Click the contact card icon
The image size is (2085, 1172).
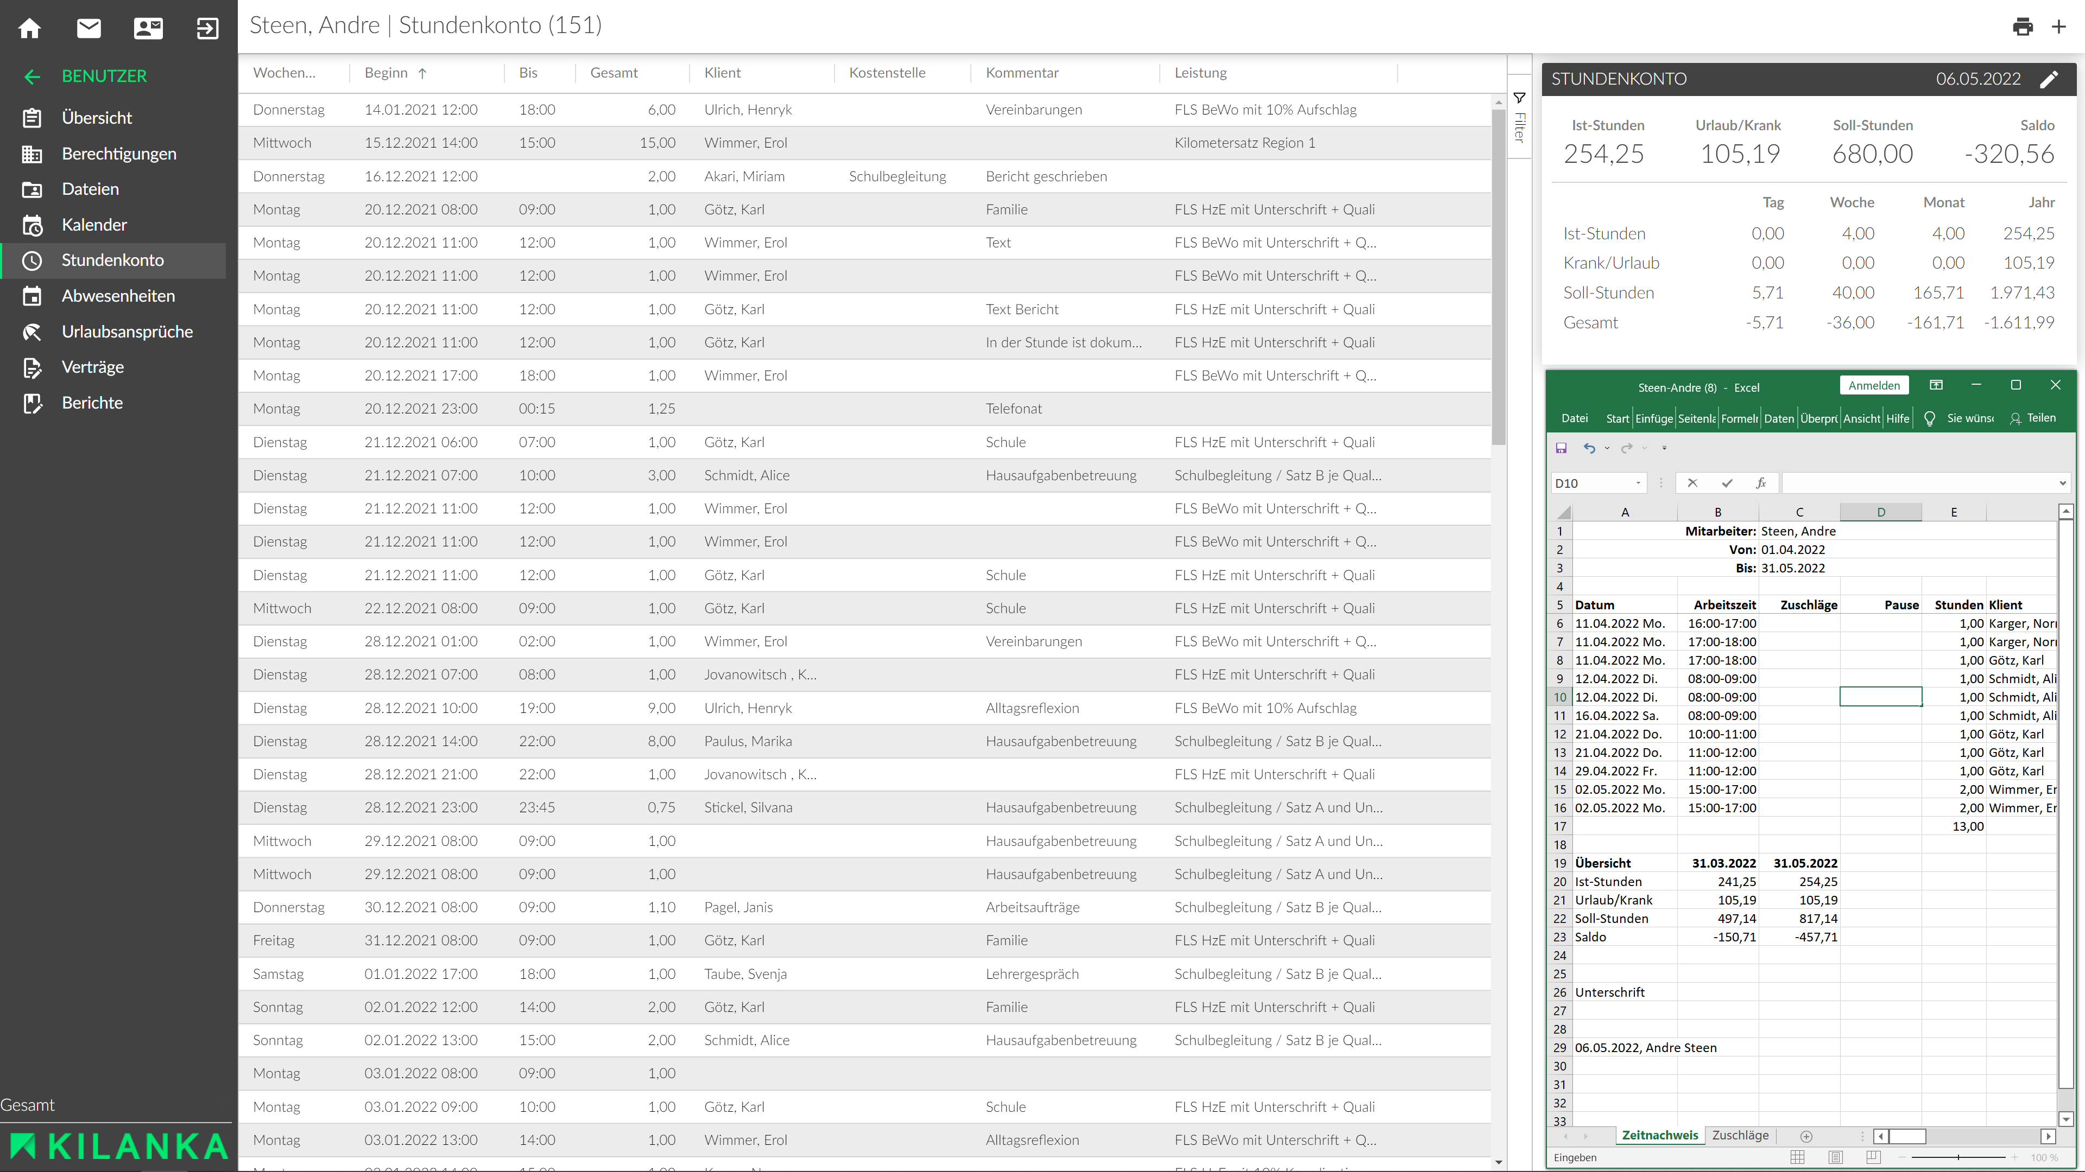point(148,28)
